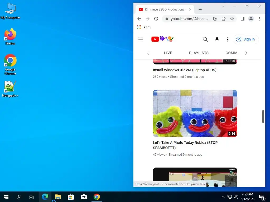The height and width of the screenshot is (202, 270).
Task: Click Chrome's forward navigation arrow
Action: (x=148, y=19)
